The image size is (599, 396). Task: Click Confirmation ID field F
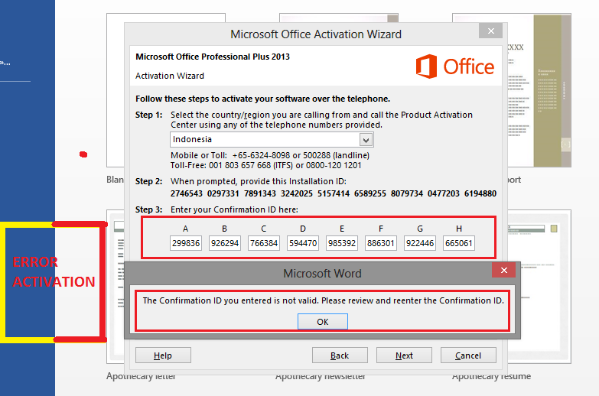[381, 243]
